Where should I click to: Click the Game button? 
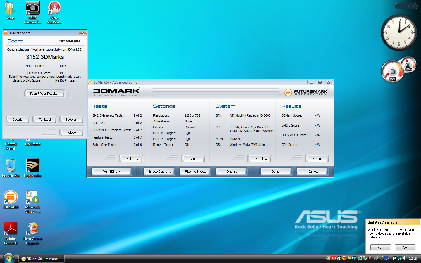(313, 172)
